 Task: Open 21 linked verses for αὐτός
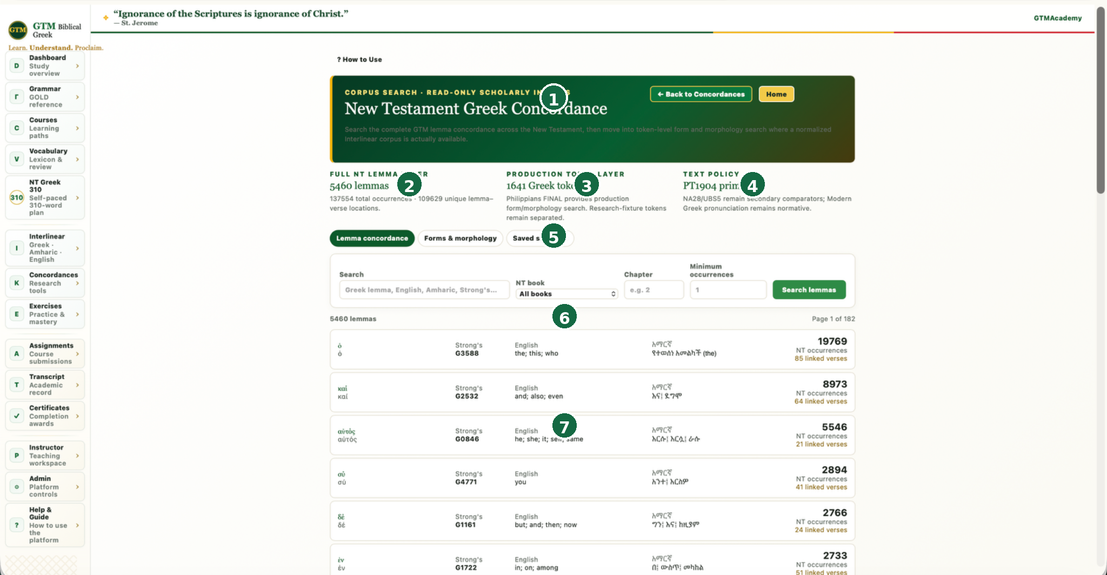[821, 444]
